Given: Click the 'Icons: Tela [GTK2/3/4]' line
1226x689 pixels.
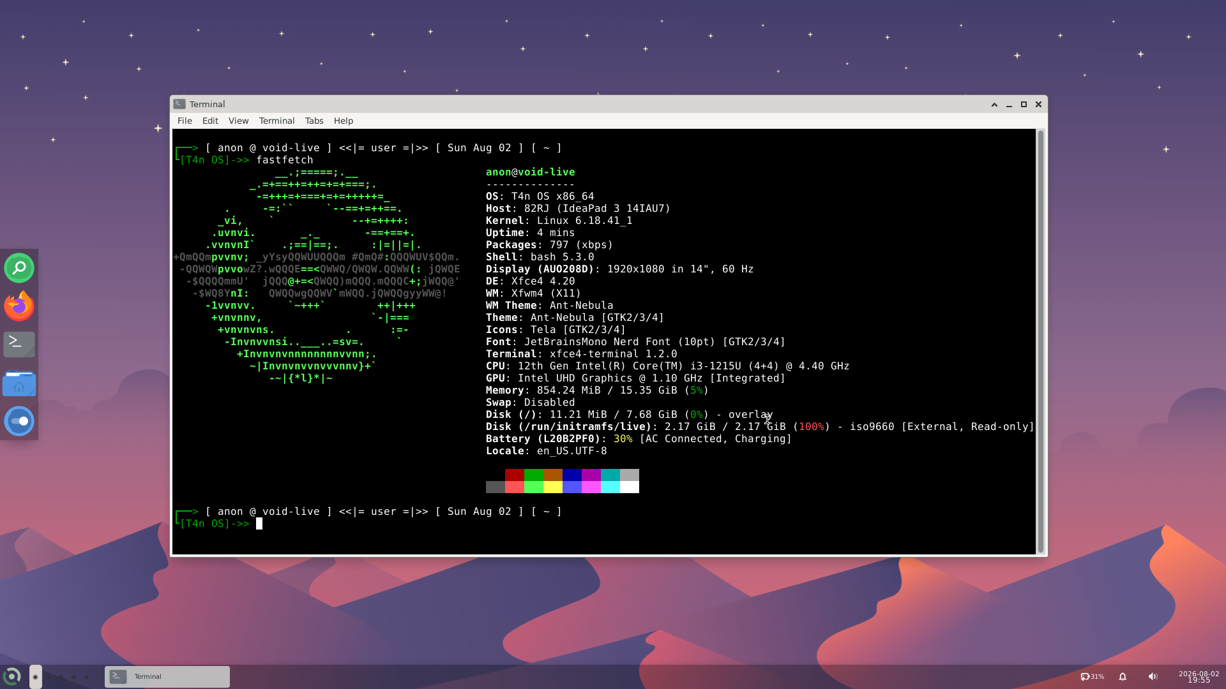Looking at the screenshot, I should (556, 330).
